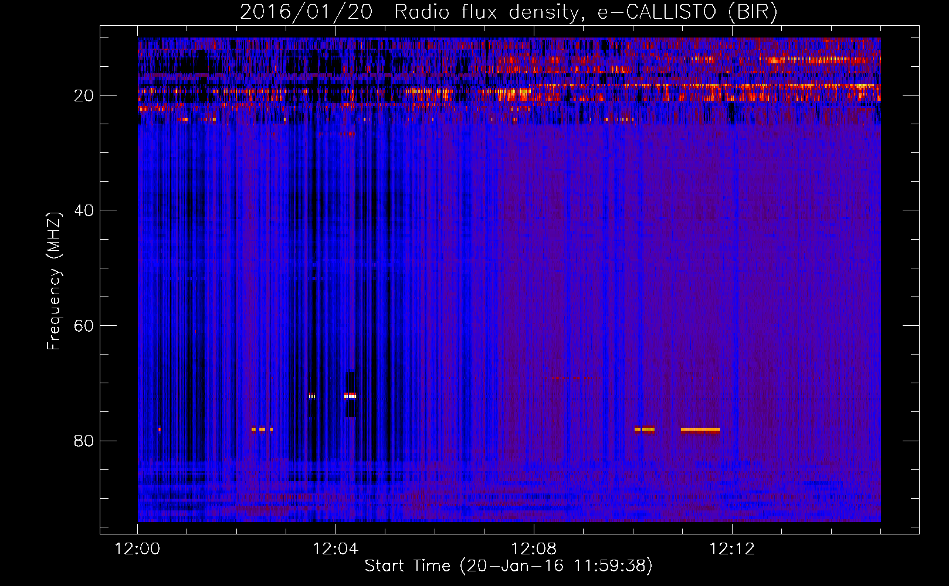Click the '12:04' time tick label
The image size is (949, 586).
click(335, 549)
